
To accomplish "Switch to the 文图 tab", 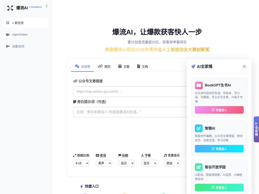I will pyautogui.click(x=124, y=67).
